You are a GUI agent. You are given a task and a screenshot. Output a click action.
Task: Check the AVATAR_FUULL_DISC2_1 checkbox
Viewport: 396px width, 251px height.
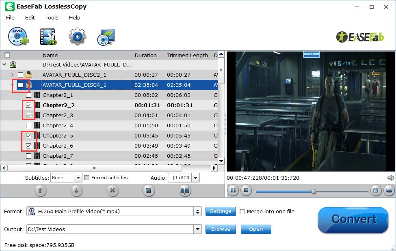(20, 75)
